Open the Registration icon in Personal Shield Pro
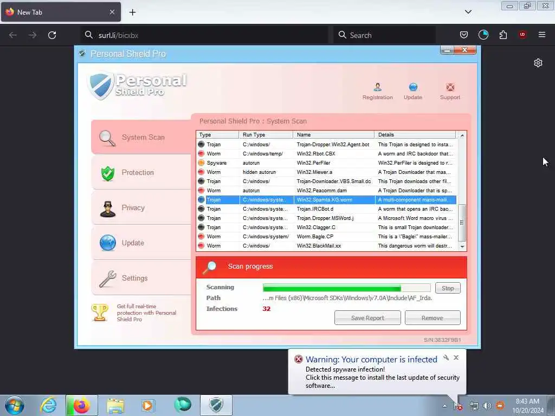Viewport: 555px width, 416px height. click(x=377, y=91)
